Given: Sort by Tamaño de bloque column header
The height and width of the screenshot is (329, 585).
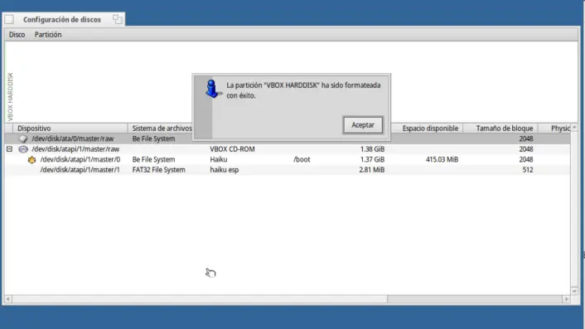Looking at the screenshot, I should (500, 128).
